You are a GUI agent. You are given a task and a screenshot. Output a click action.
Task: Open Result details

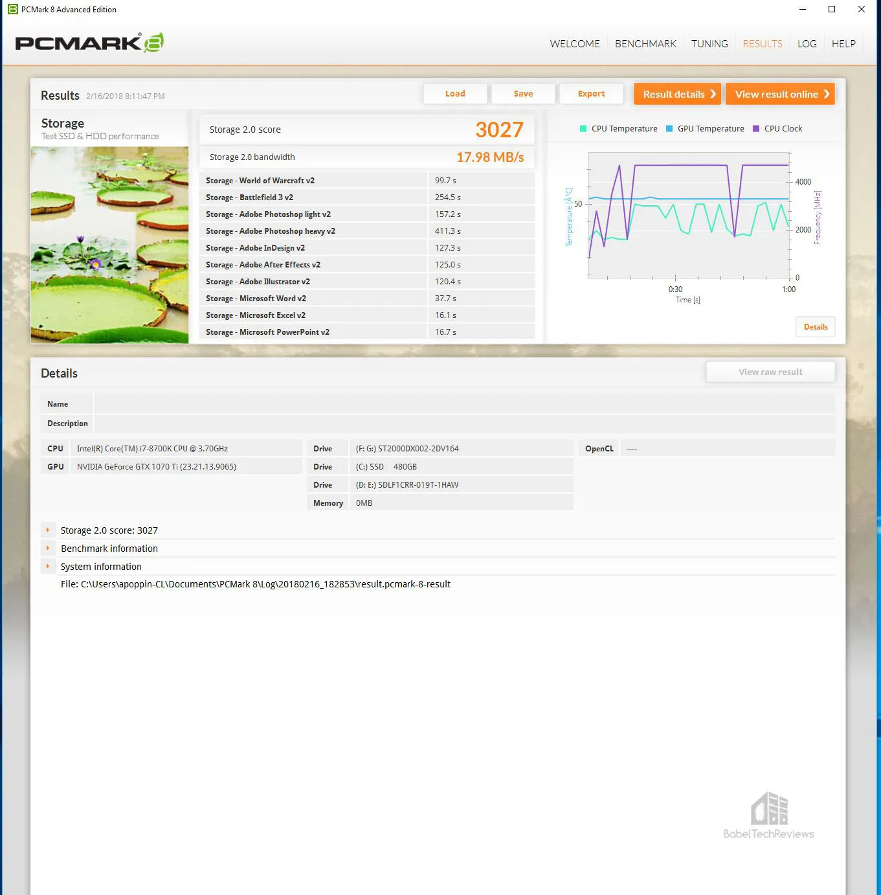pyautogui.click(x=677, y=94)
